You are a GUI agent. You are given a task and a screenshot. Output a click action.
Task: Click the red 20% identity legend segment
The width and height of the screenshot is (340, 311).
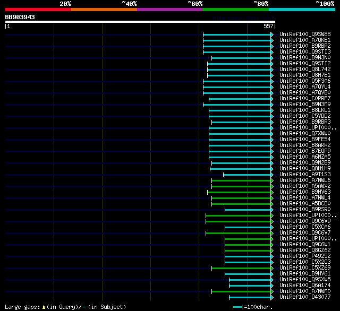(x=38, y=10)
